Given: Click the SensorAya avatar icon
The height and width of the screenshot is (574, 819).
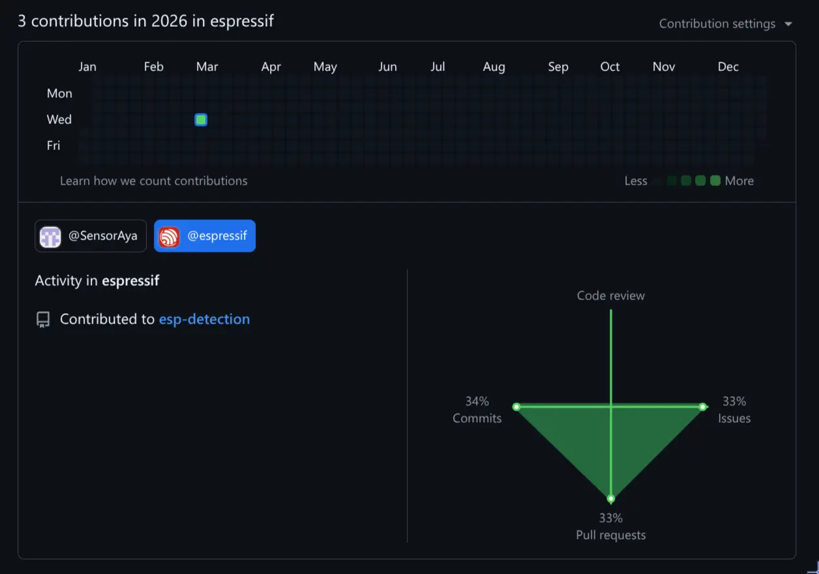Looking at the screenshot, I should 50,236.
